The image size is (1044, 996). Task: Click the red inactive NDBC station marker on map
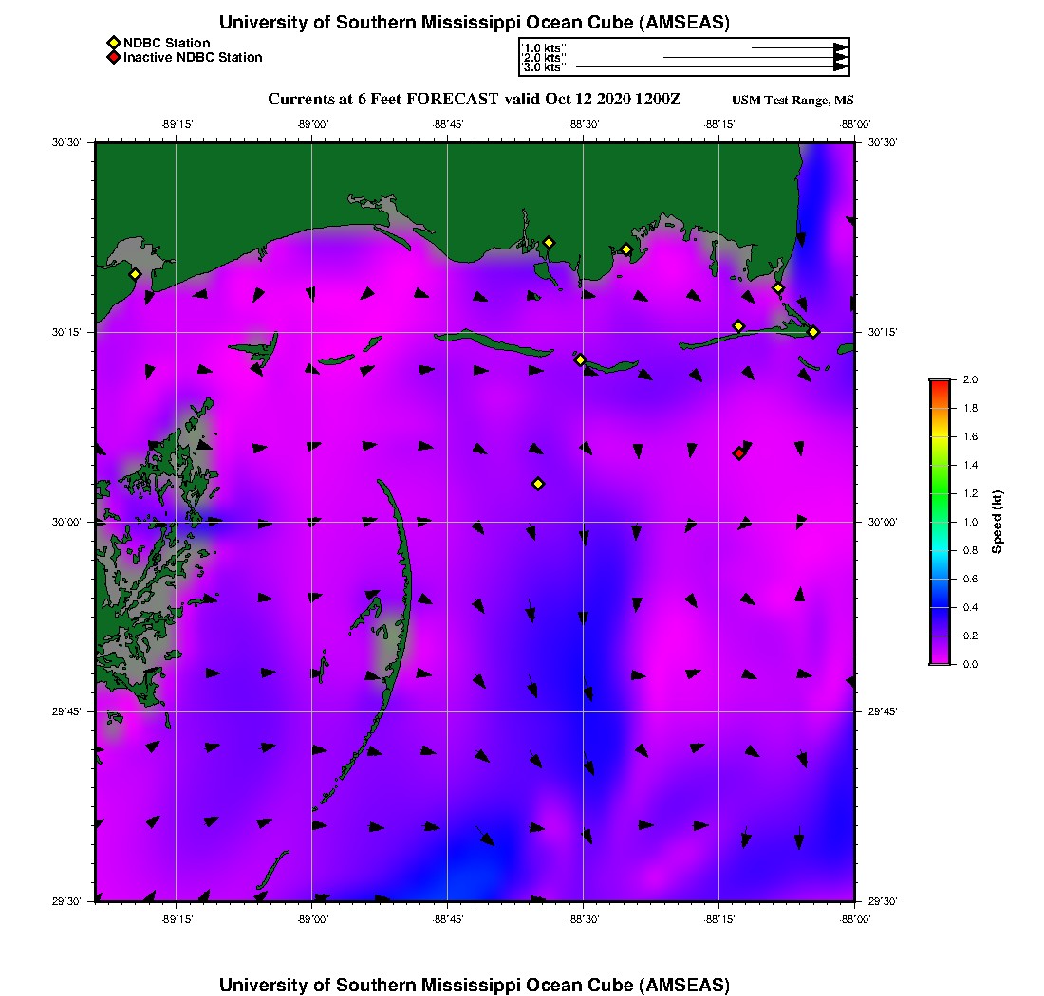point(738,453)
